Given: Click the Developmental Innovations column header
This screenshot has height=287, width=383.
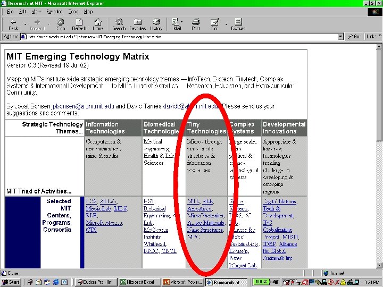Looking at the screenshot, I should pos(284,128).
